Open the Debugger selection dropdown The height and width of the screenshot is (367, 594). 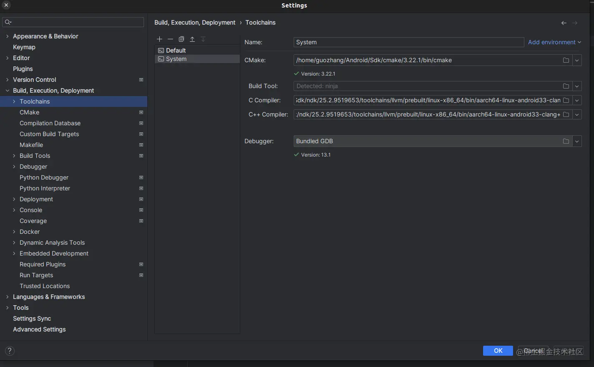click(577, 141)
